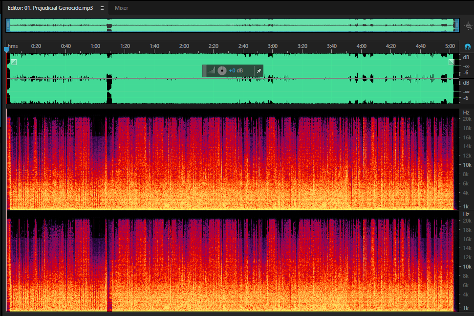Viewport: 474px width, 316px height.
Task: Click the dB label of the upper waveform channel
Action: click(466, 57)
